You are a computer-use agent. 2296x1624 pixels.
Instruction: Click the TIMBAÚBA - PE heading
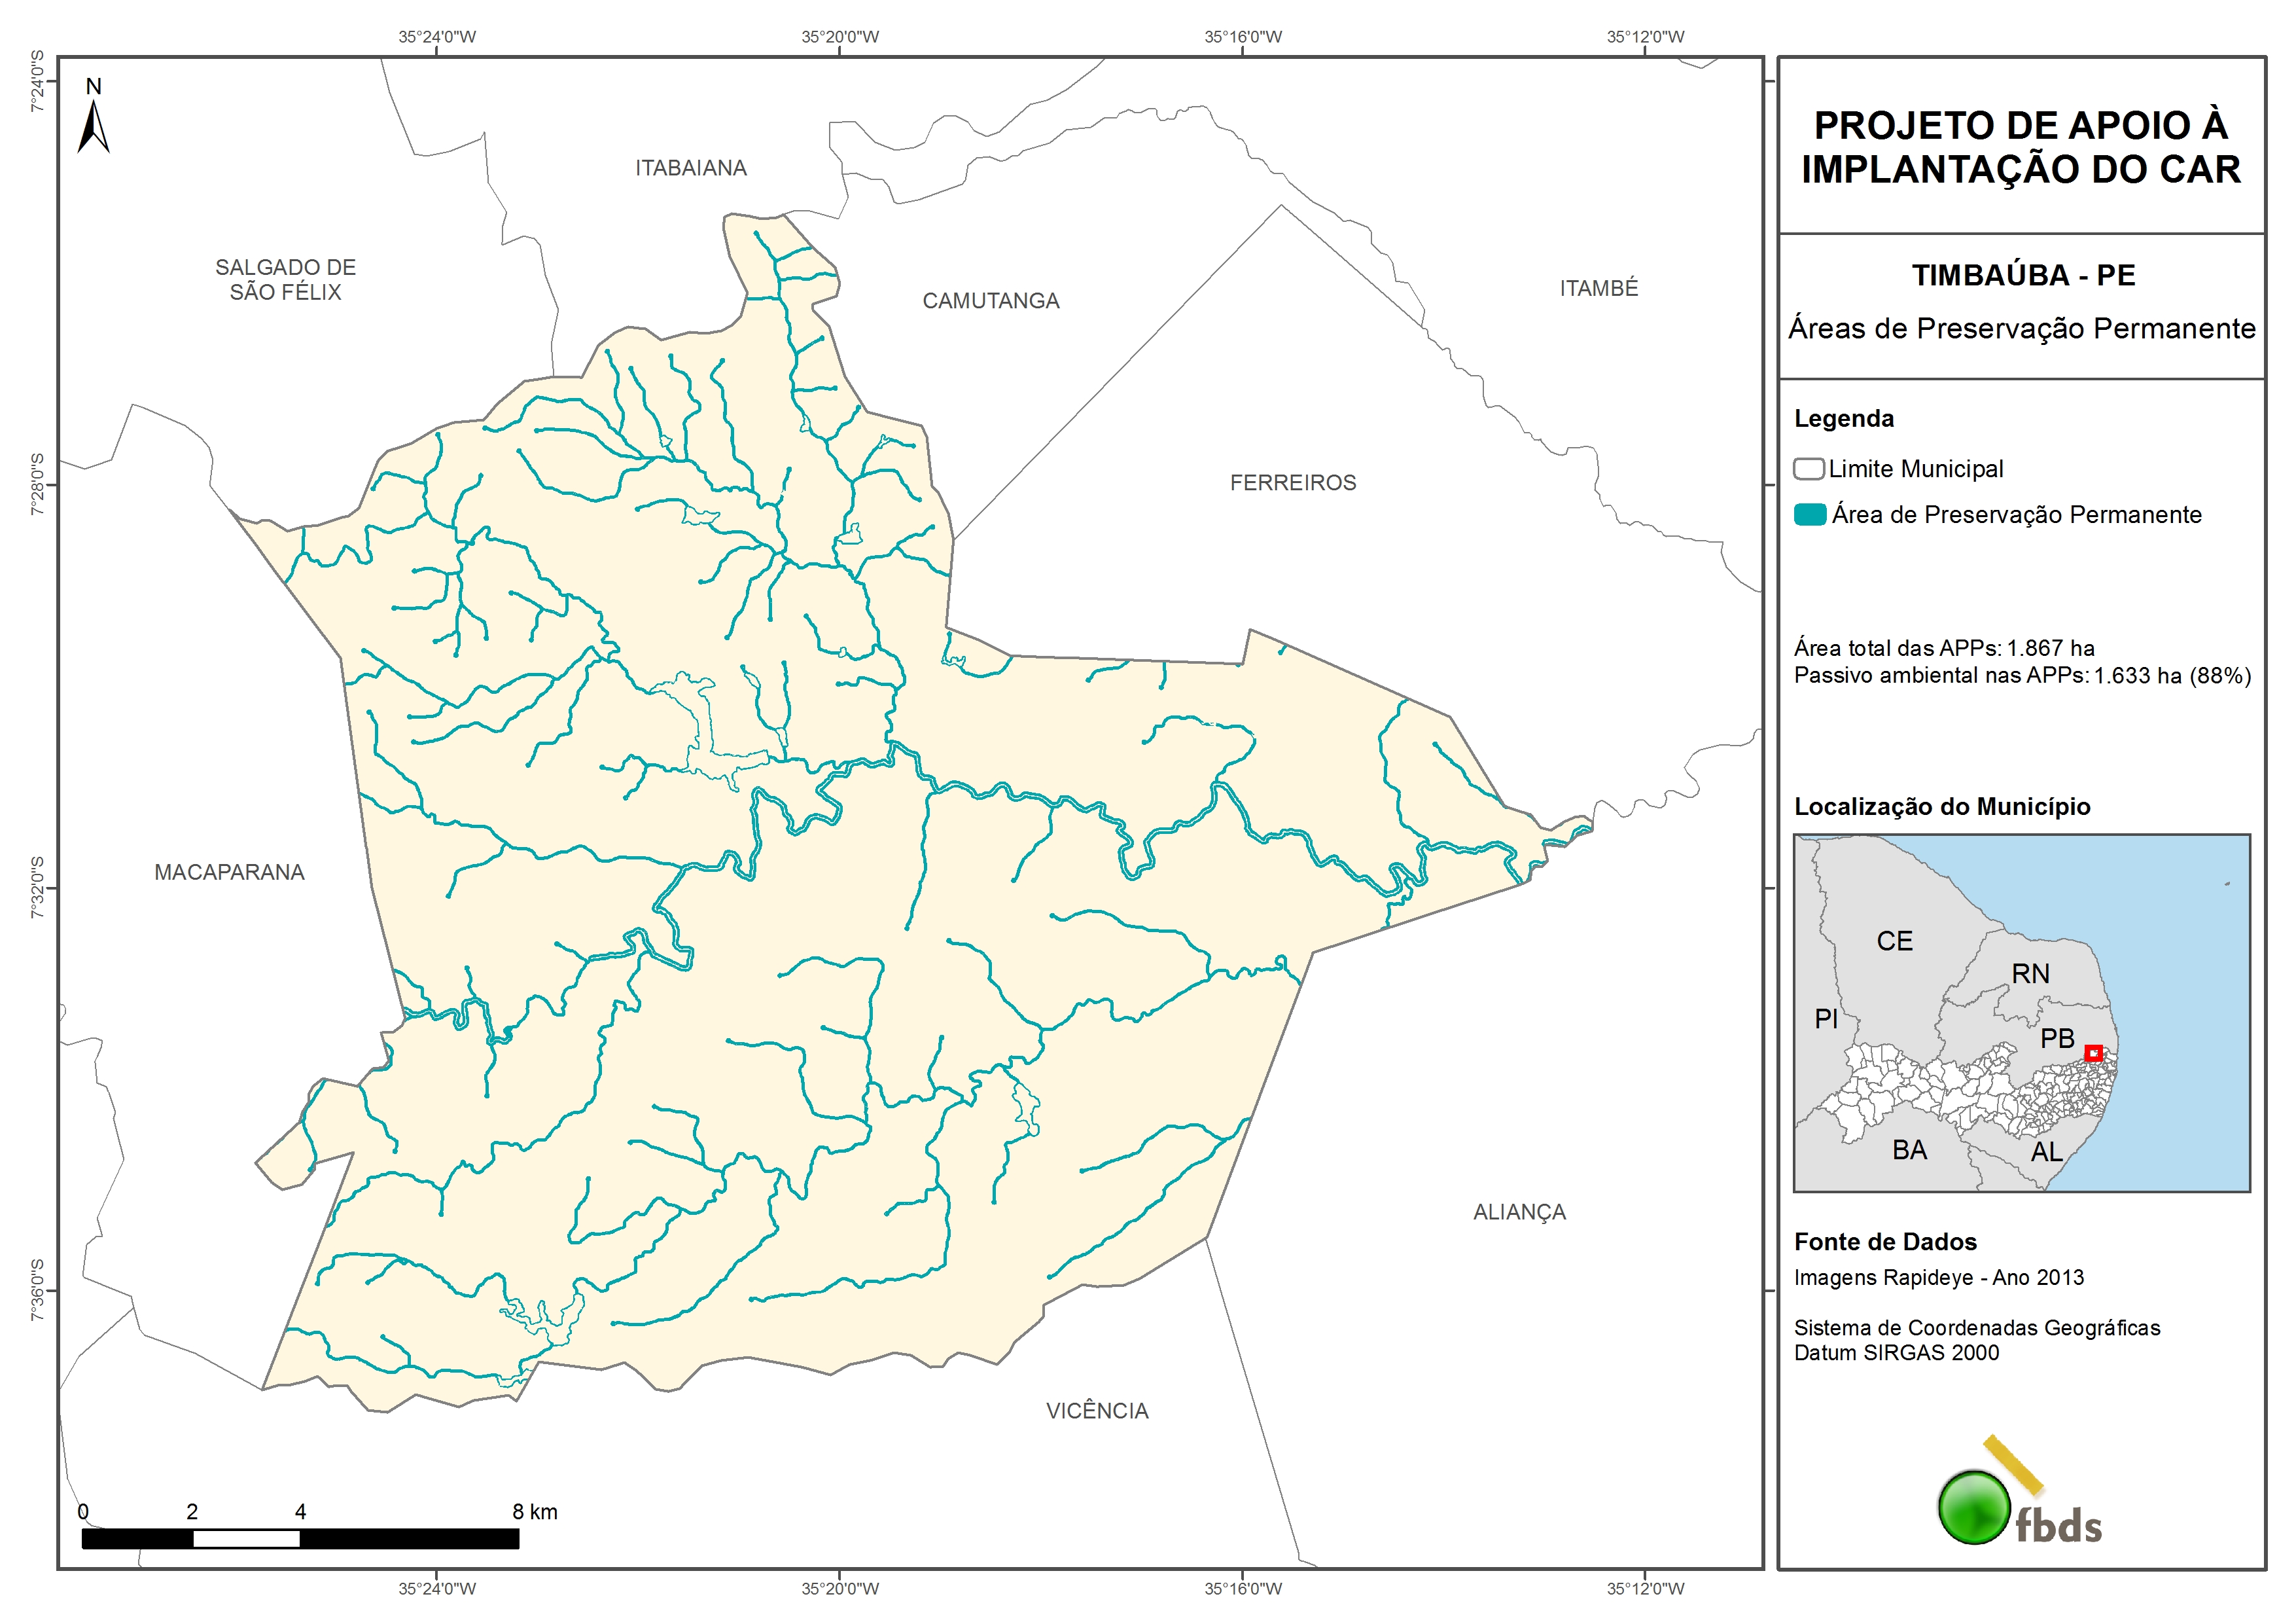tap(2023, 275)
